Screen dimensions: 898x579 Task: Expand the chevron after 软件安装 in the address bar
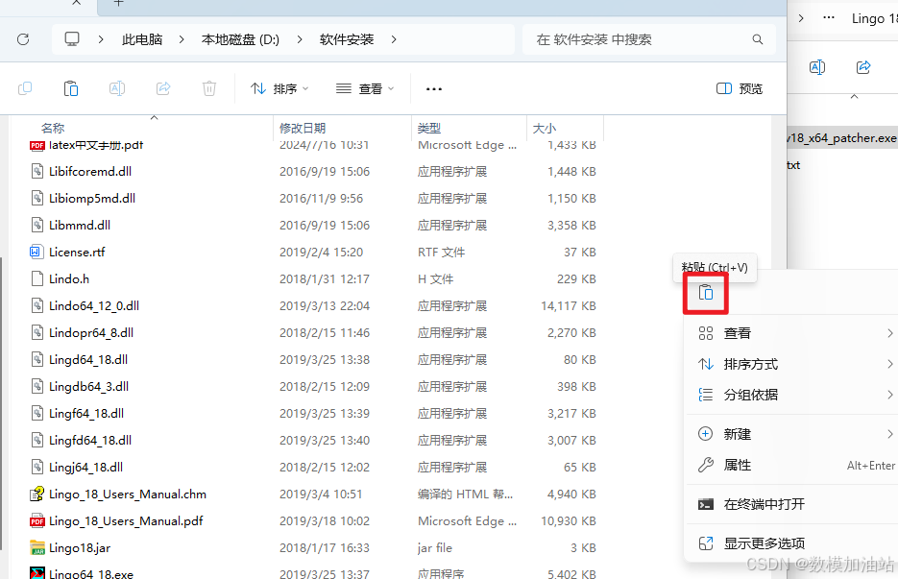click(x=394, y=39)
